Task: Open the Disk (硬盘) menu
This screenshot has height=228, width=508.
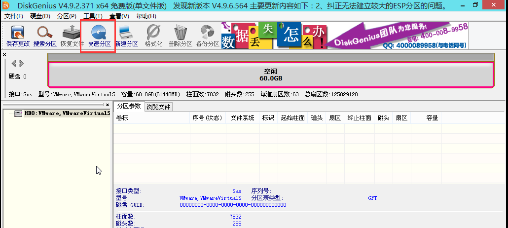Action: click(40, 16)
